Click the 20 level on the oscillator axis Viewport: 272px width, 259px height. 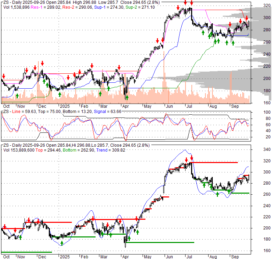(x=268, y=137)
